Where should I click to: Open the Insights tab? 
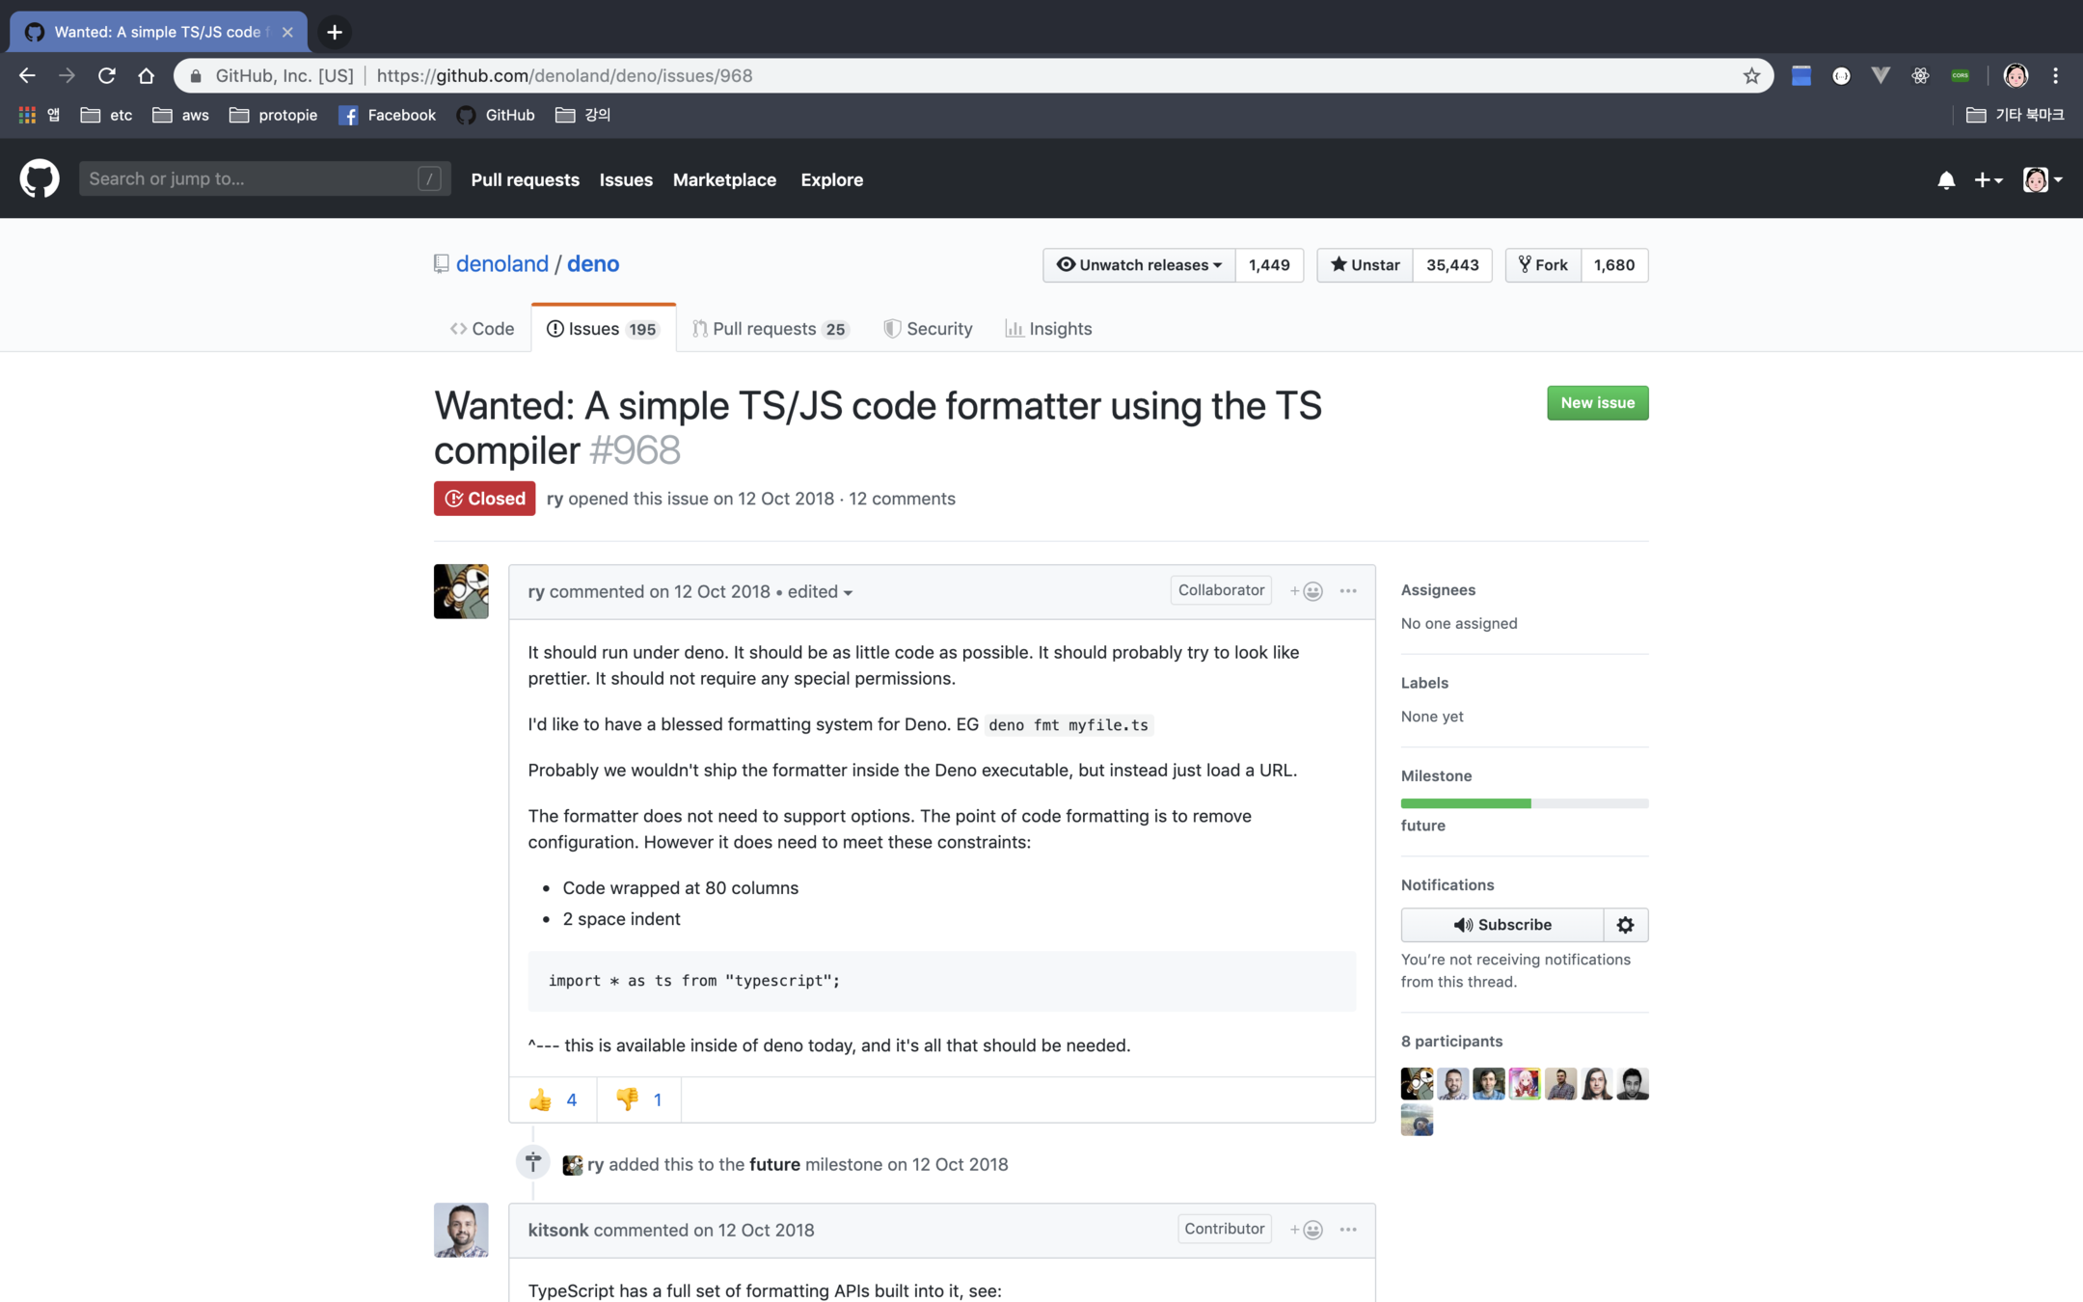coord(1048,329)
